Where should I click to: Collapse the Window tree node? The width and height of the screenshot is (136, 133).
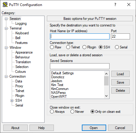tap(6, 48)
